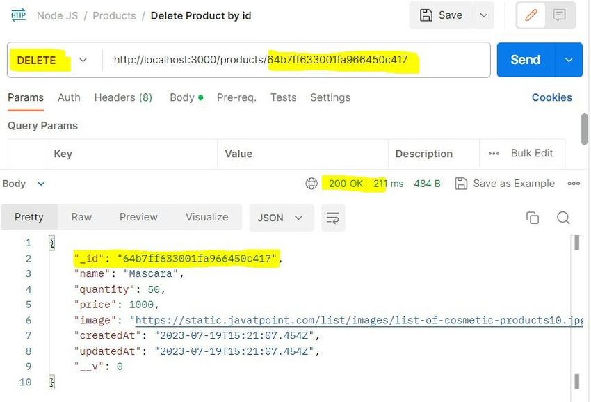The width and height of the screenshot is (591, 402).
Task: Open the Tests tab
Action: pyautogui.click(x=283, y=97)
